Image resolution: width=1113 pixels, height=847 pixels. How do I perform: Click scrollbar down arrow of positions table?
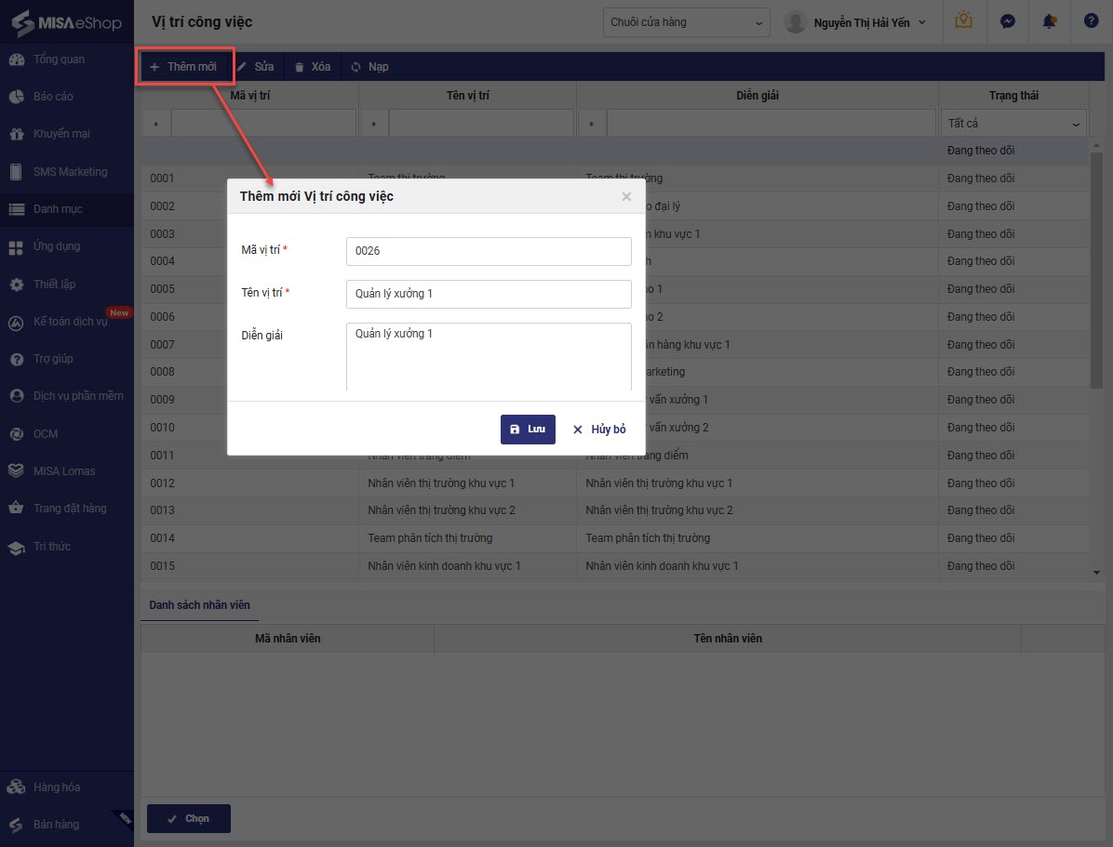coord(1096,573)
